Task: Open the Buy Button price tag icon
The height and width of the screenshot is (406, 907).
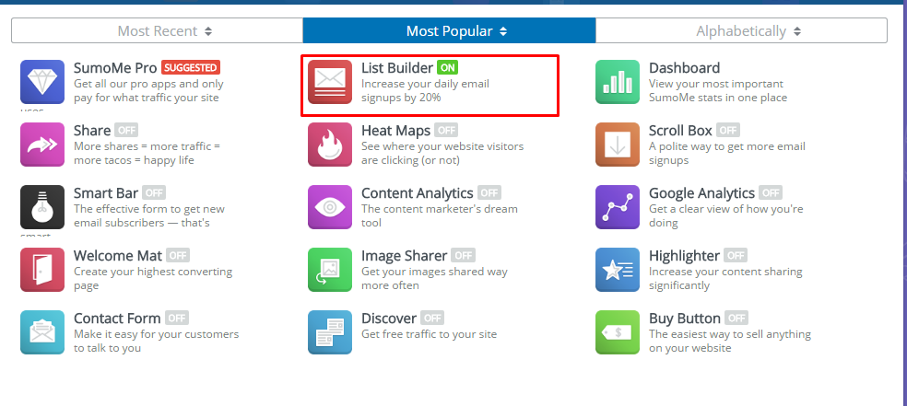Action: tap(618, 332)
